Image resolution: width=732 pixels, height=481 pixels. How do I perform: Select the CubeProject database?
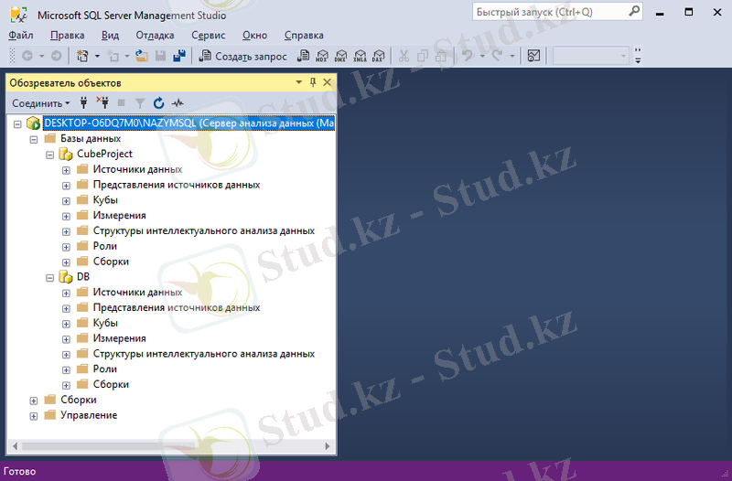[104, 154]
